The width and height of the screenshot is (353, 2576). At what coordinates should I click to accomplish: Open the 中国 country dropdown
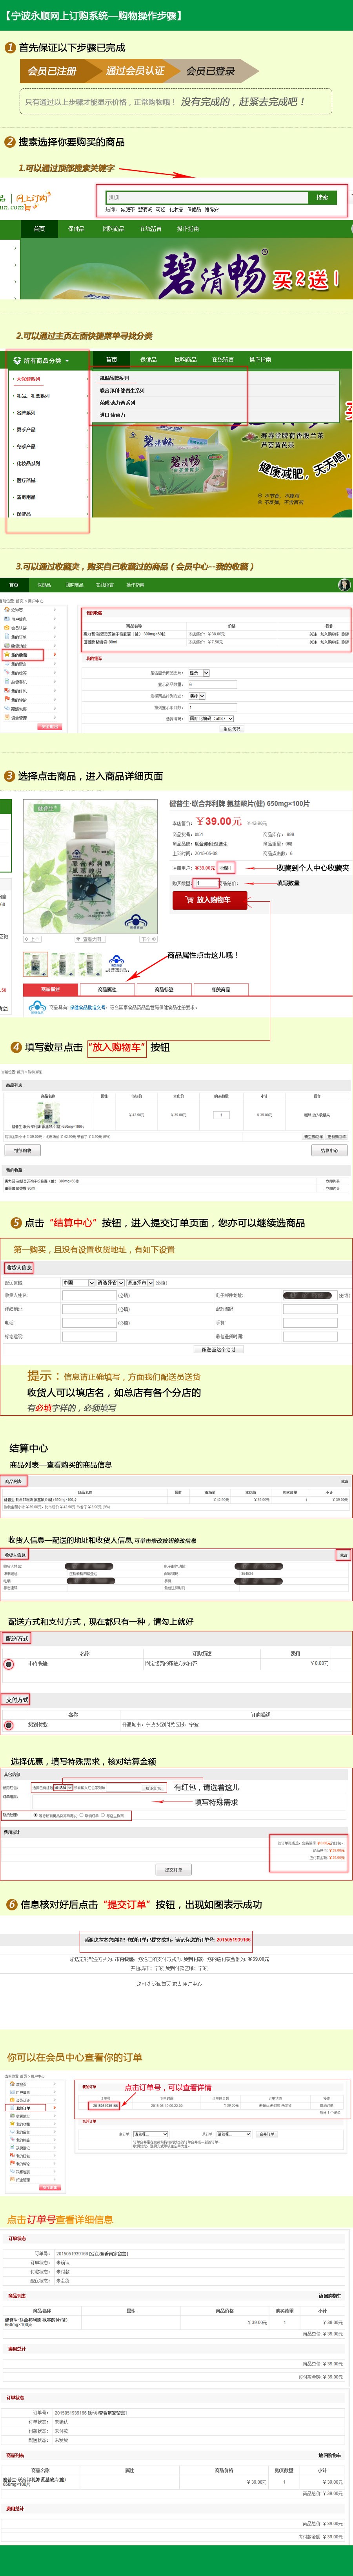click(x=79, y=1283)
